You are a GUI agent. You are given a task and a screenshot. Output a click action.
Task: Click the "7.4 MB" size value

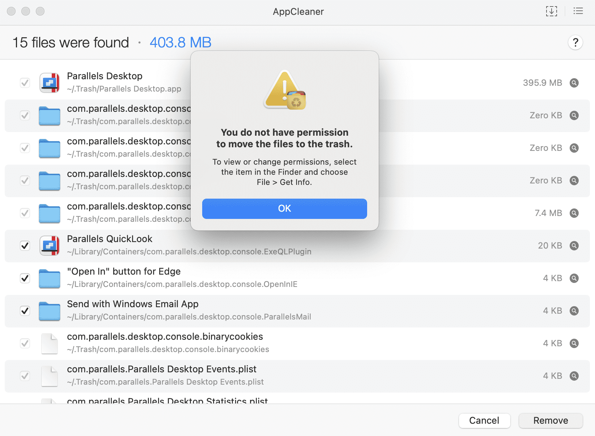click(x=548, y=213)
